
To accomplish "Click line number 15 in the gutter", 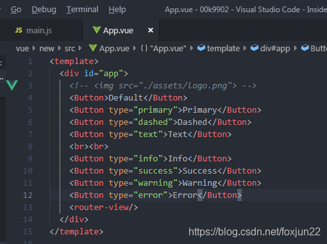I will 28,232.
